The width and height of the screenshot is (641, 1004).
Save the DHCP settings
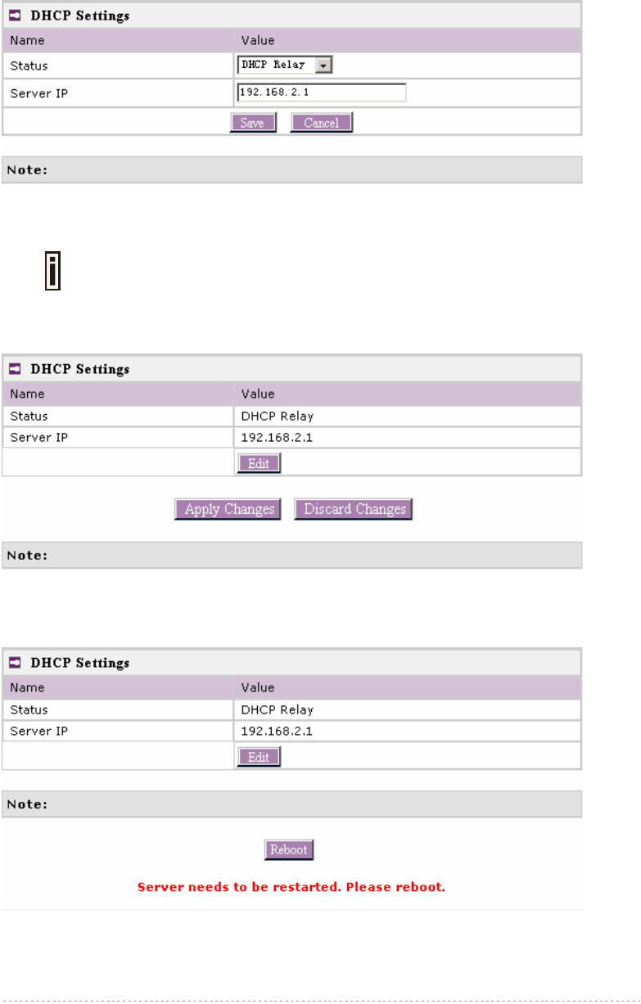pyautogui.click(x=253, y=123)
